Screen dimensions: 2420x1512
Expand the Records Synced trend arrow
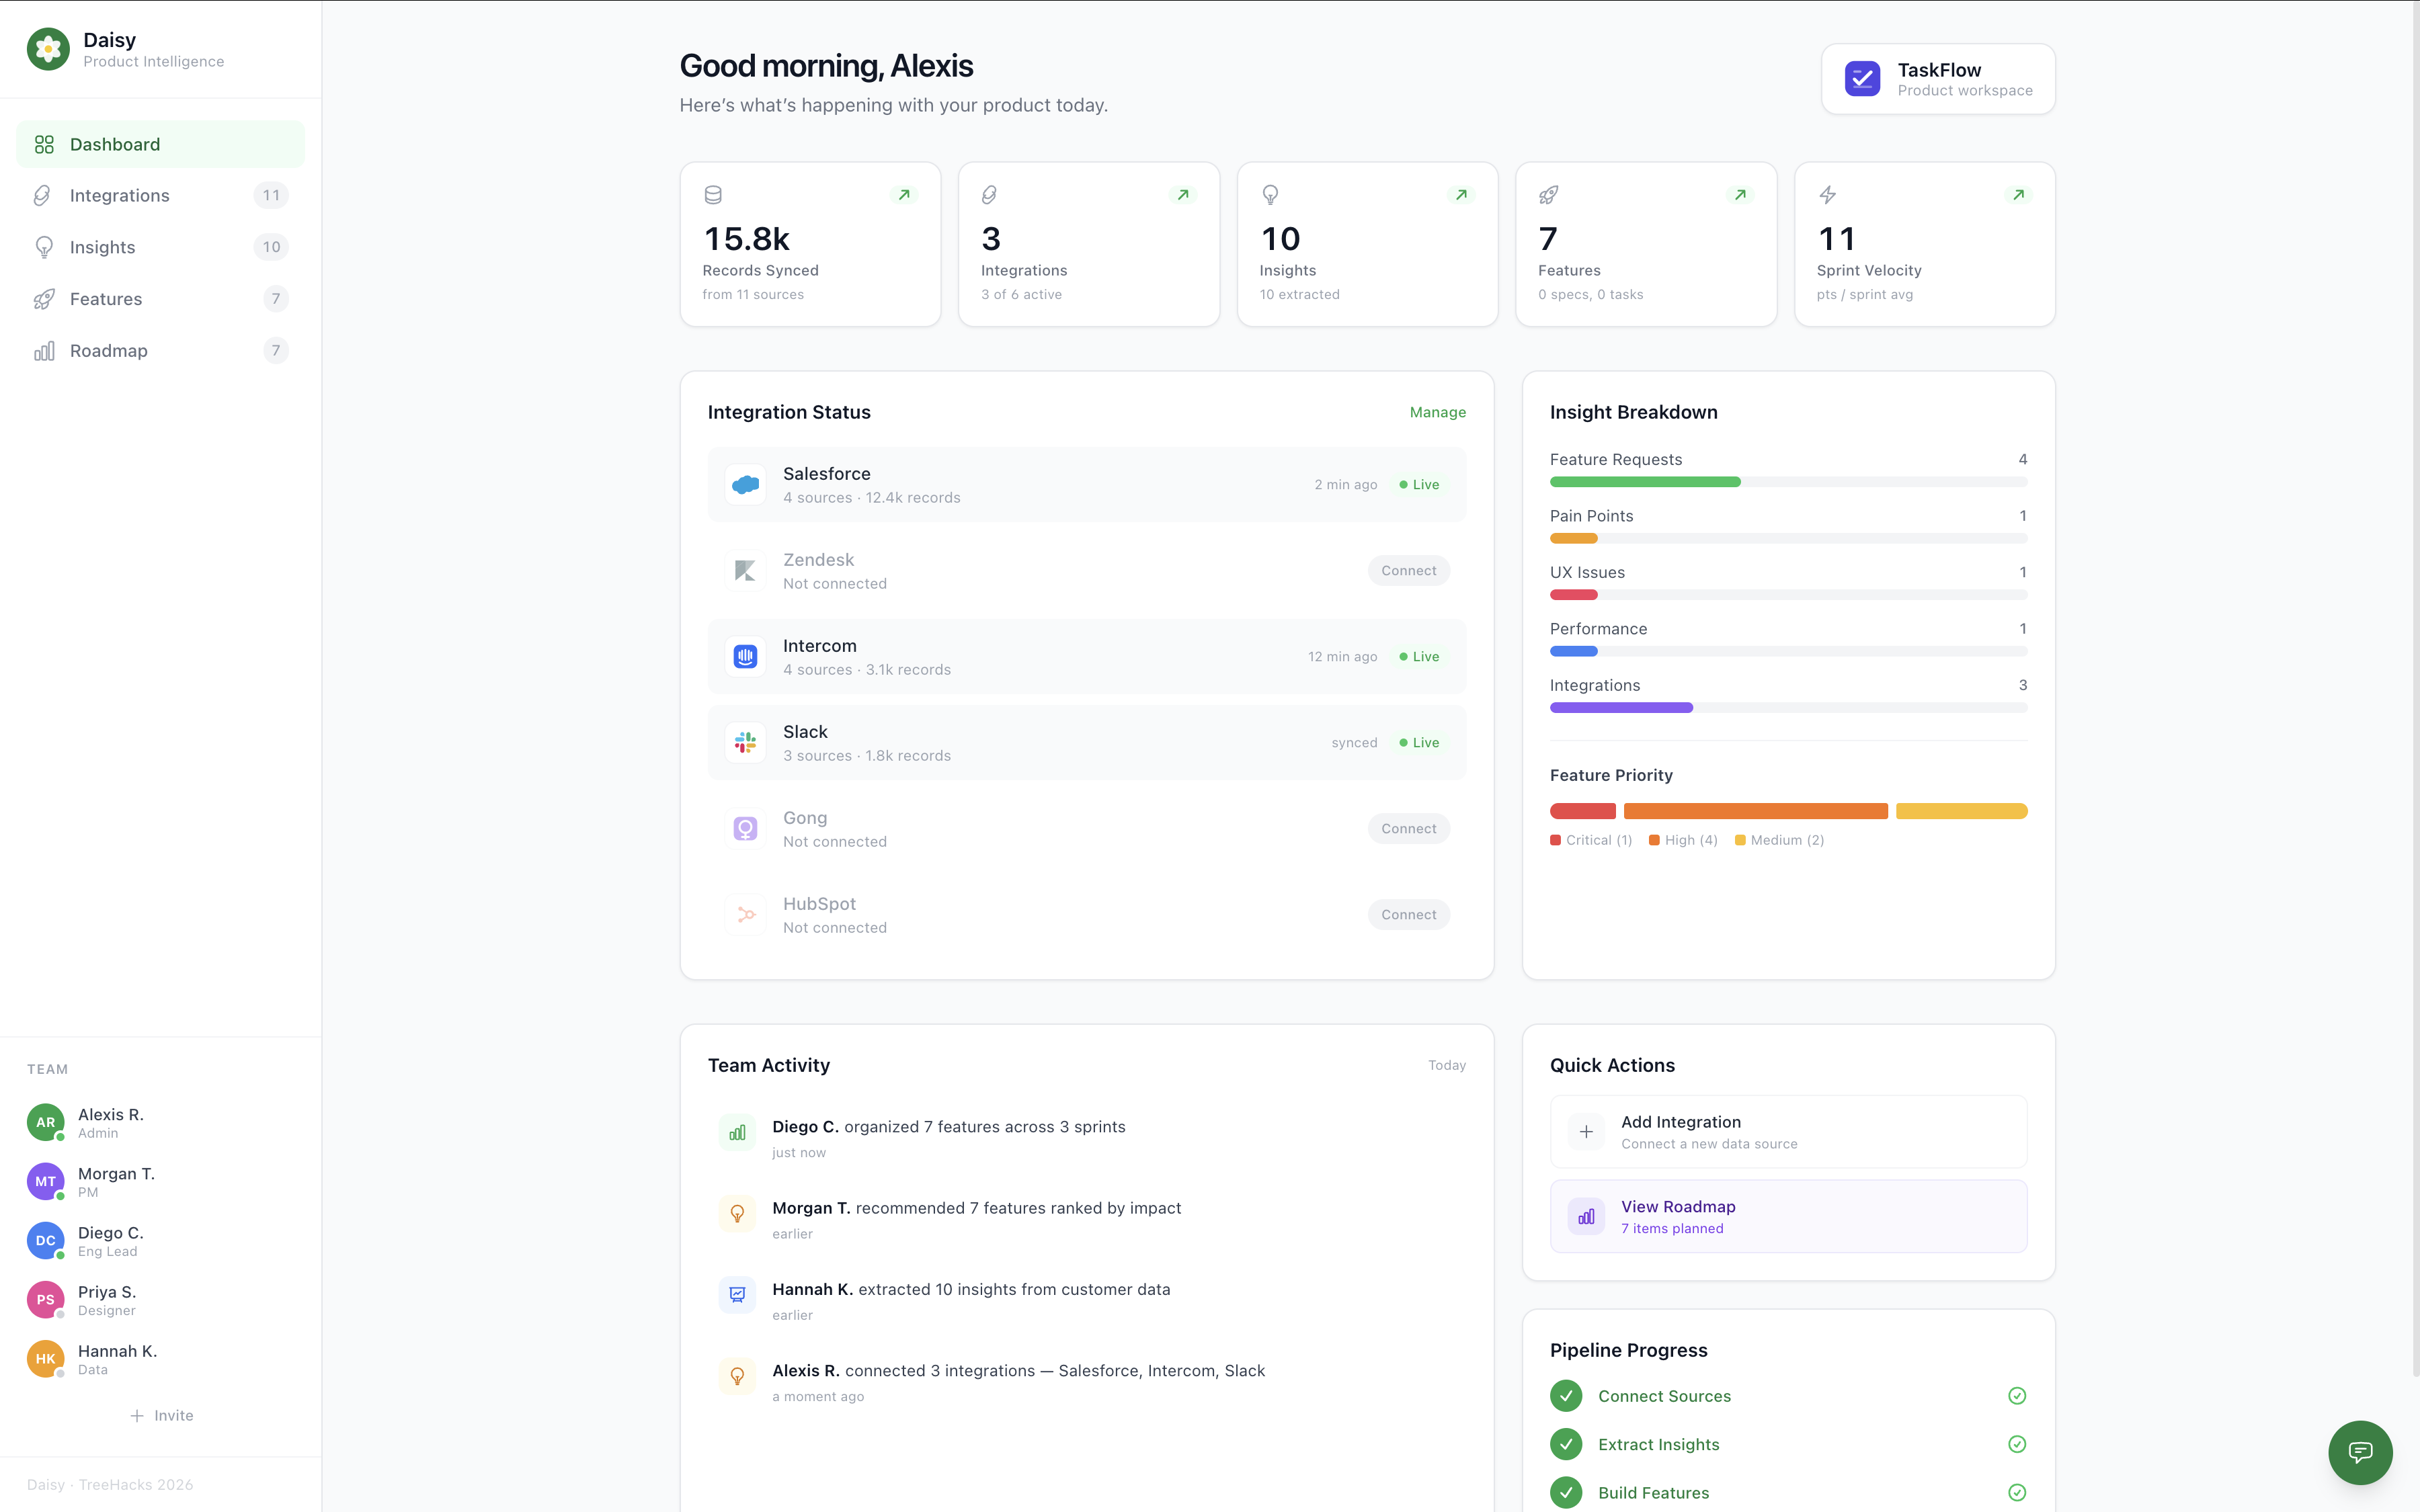point(904,195)
